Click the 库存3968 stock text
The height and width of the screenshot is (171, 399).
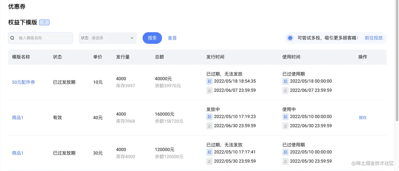point(126,121)
